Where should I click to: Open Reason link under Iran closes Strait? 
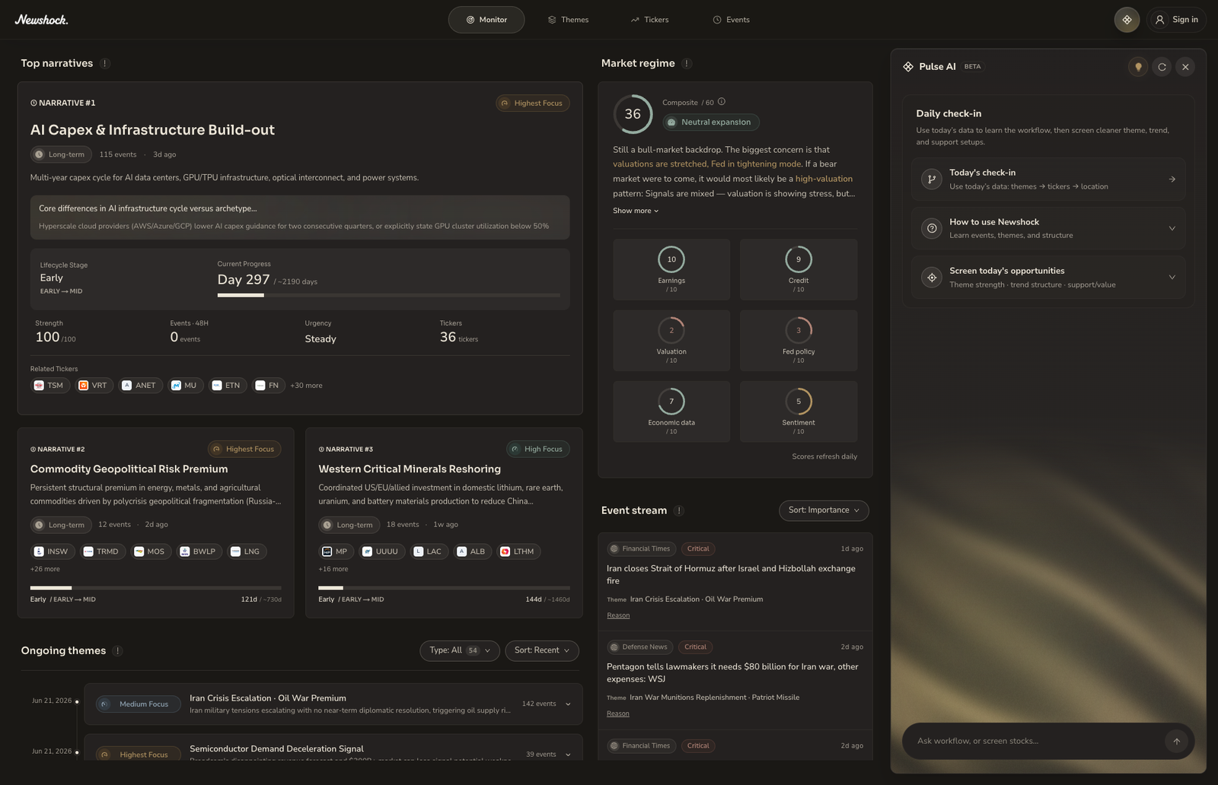[x=618, y=615]
